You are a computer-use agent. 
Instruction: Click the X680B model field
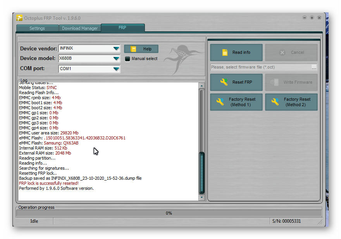pos(89,58)
